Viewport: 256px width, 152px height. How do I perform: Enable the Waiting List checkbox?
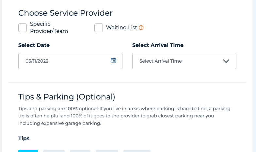[x=99, y=28]
